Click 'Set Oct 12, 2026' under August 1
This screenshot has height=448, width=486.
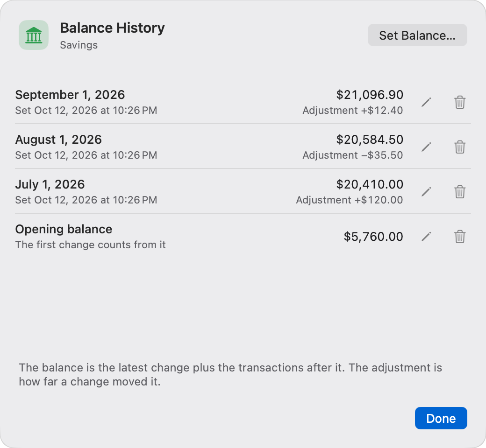point(86,155)
